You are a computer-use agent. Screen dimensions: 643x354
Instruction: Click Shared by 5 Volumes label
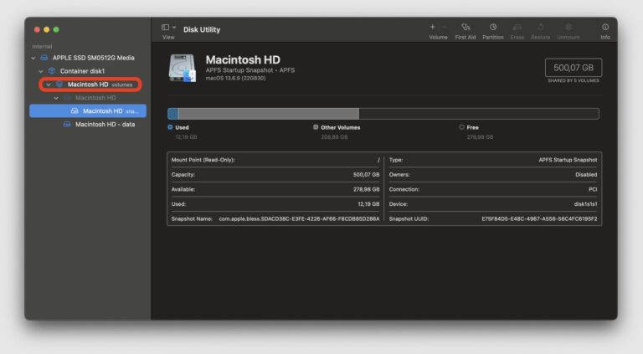(x=574, y=80)
